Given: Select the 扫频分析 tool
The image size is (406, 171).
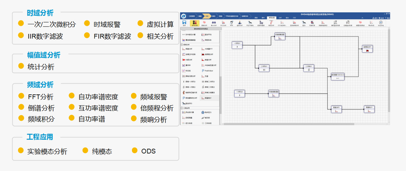Looking at the screenshot, I should pyautogui.click(x=188, y=60).
